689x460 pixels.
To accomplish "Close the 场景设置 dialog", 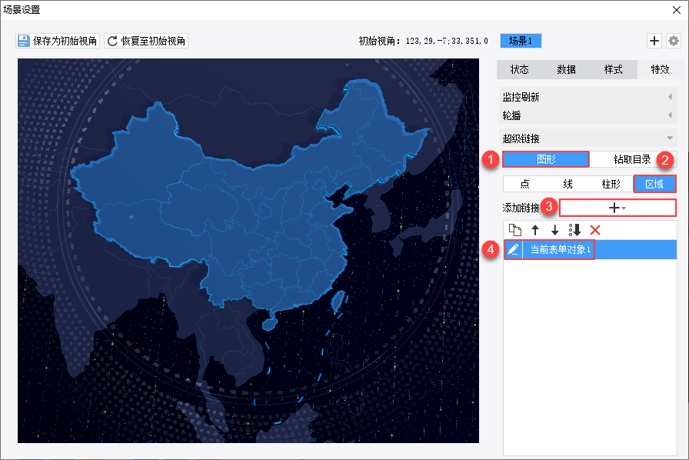I will click(x=676, y=10).
